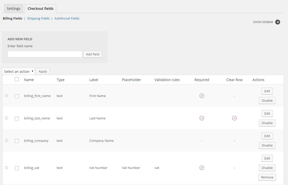Viewport: 288px width, 185px height.
Task: Check the billing_first_name row checkbox
Action: click(17, 96)
